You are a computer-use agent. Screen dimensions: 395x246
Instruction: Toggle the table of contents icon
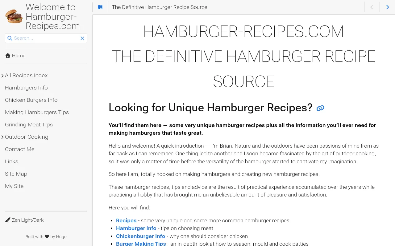point(100,7)
